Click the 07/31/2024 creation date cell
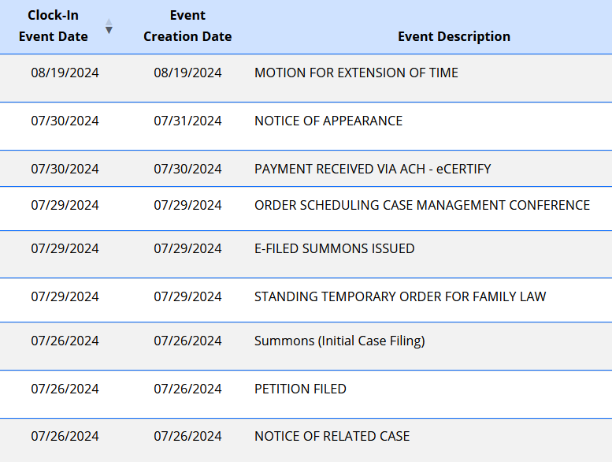 tap(187, 121)
